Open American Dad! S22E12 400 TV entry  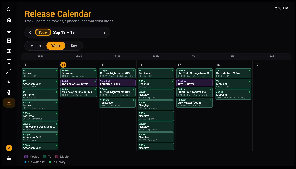pos(40,84)
